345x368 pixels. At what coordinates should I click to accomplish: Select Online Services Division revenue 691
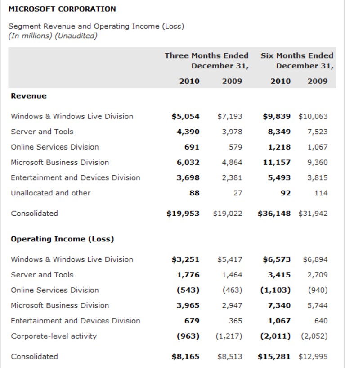click(x=192, y=147)
